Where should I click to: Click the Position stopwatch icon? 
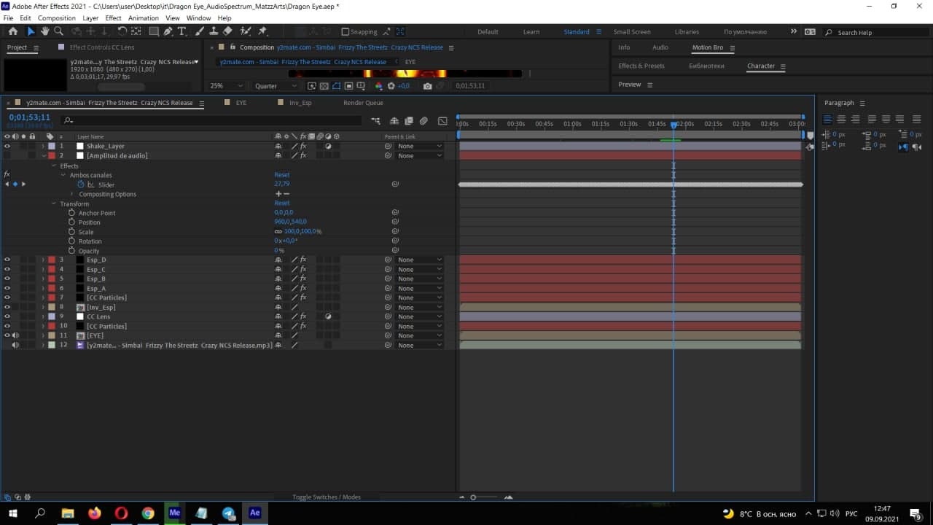tap(71, 222)
